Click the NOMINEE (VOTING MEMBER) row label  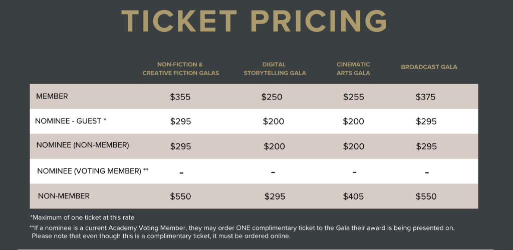coord(93,170)
